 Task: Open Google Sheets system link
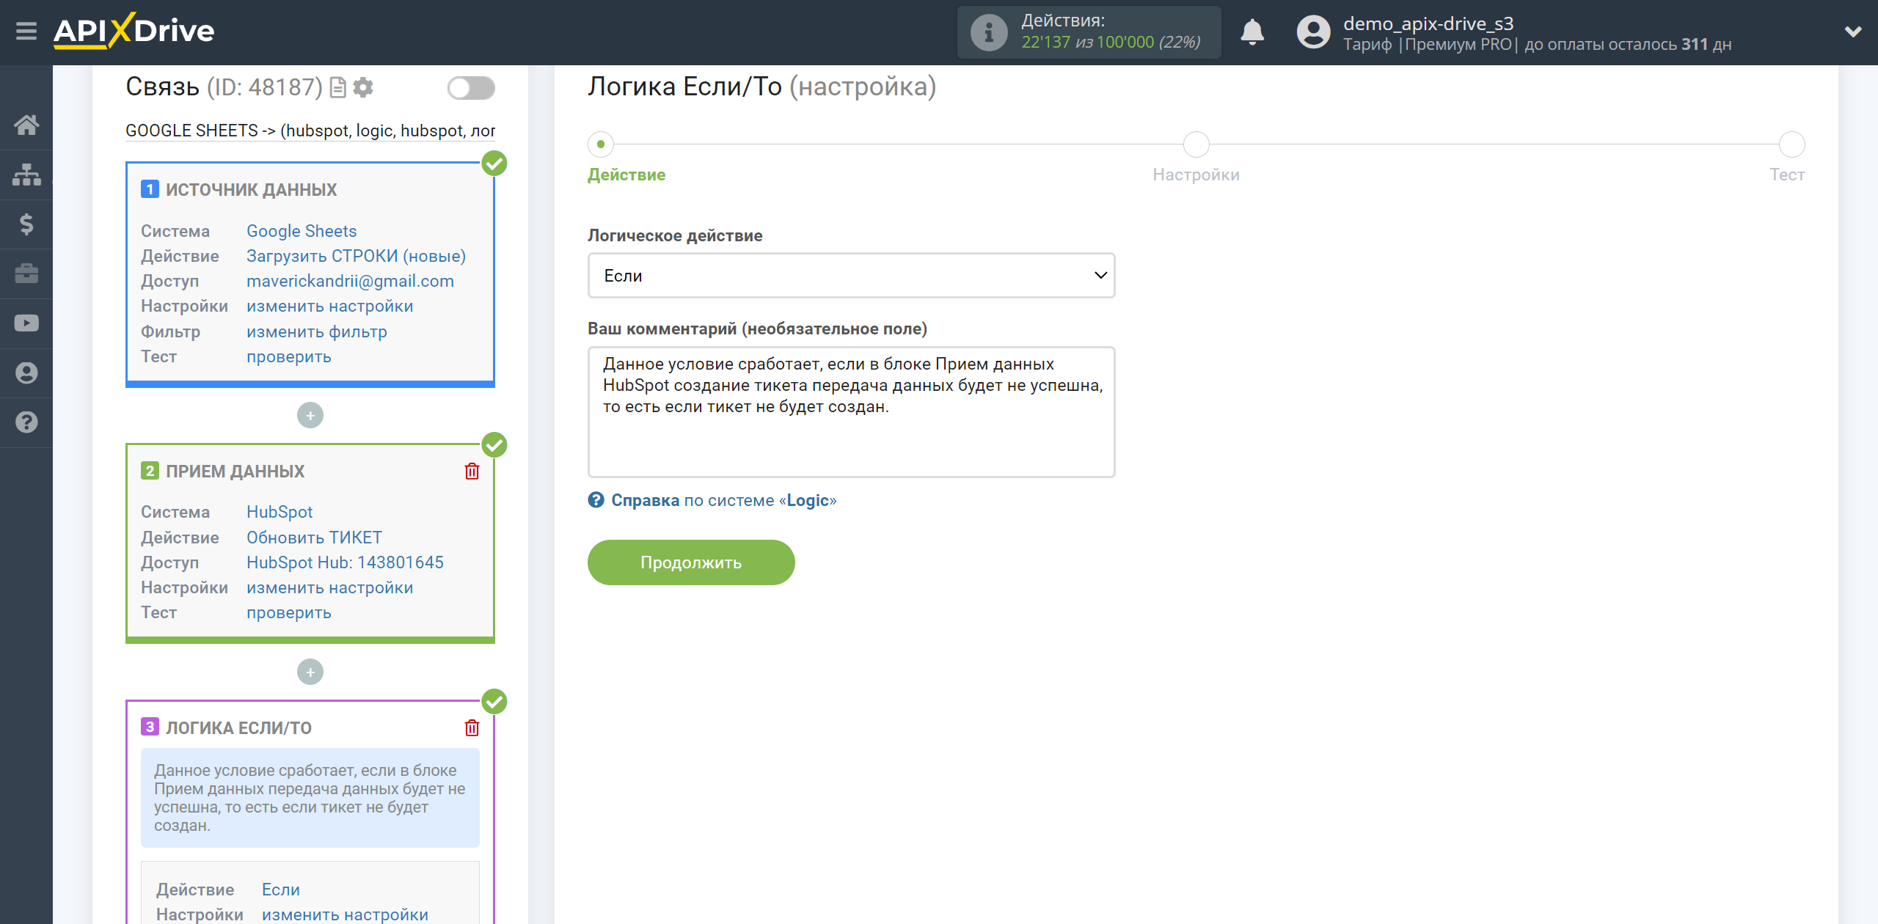[x=302, y=231]
